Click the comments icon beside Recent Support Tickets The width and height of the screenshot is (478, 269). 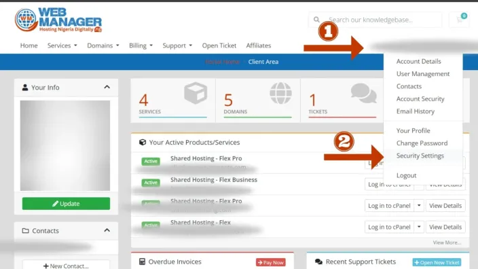pos(318,262)
